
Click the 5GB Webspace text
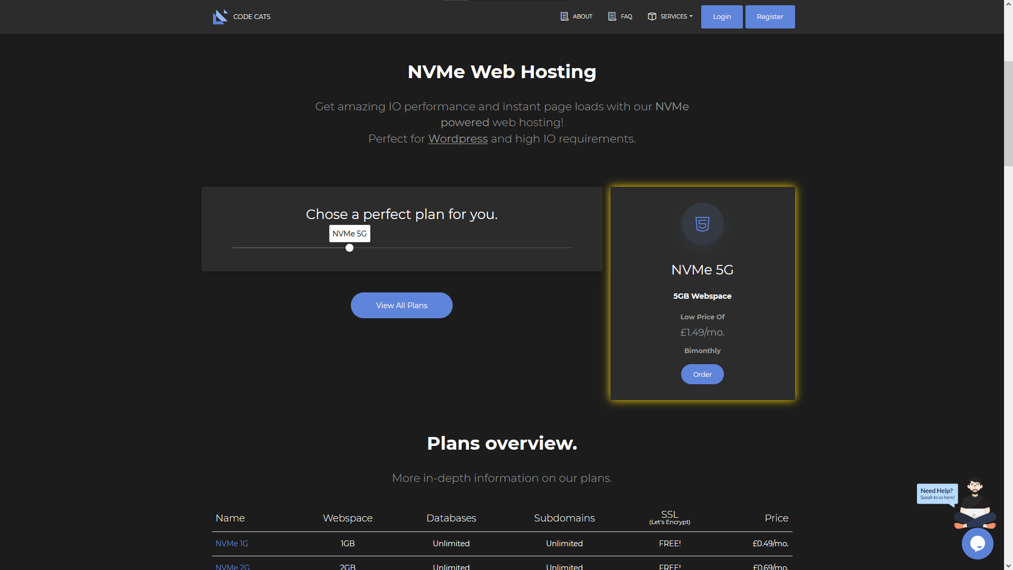(702, 296)
